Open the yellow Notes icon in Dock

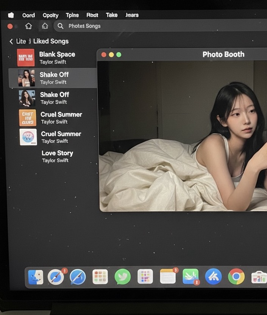(x=168, y=277)
